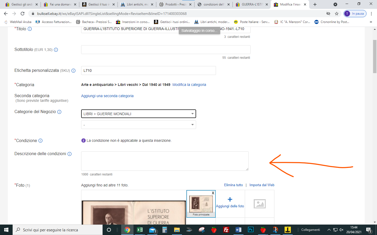Click the info icon beside Sottotitolo

56,50
